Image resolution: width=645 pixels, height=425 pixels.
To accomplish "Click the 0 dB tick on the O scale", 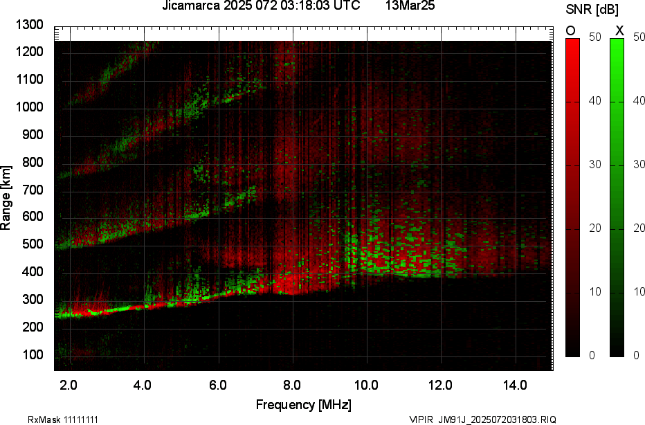I will pos(592,356).
